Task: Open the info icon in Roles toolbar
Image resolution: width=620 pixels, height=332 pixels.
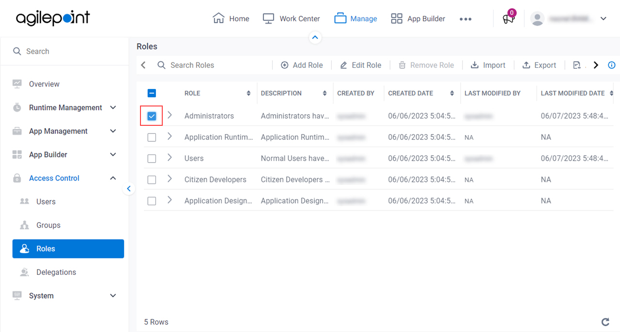Action: click(x=612, y=65)
